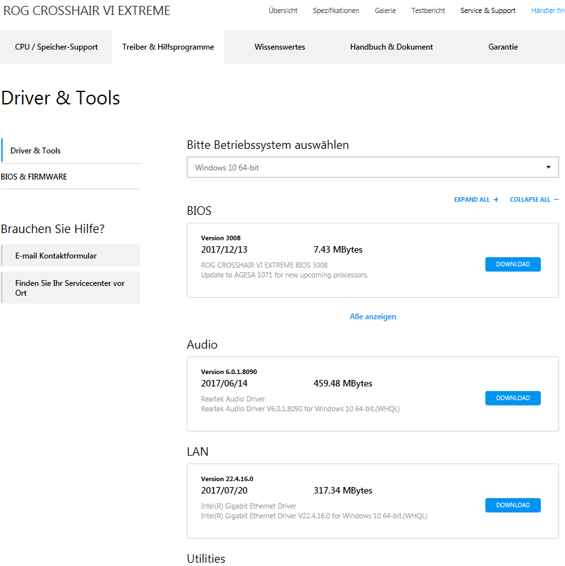565x566 pixels.
Task: Click the 'Realtek Audio Driver' description line
Action: point(233,399)
